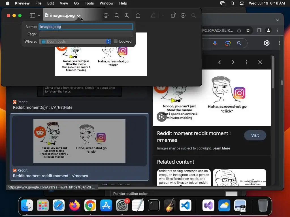The height and width of the screenshot is (217, 290).
Task: Open the Learn More copyright link
Action: [x=221, y=148]
